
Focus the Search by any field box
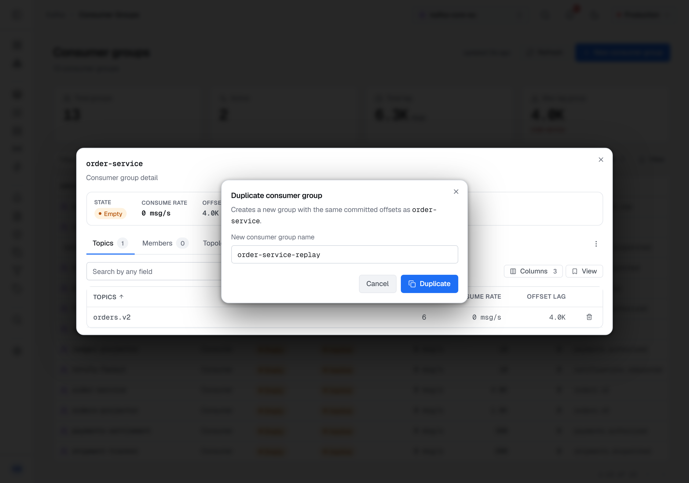click(154, 271)
